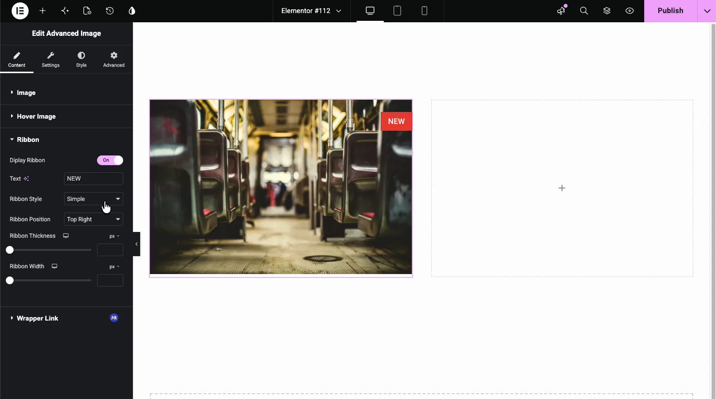Open the Elementor AI sparkle icon

pos(65,11)
